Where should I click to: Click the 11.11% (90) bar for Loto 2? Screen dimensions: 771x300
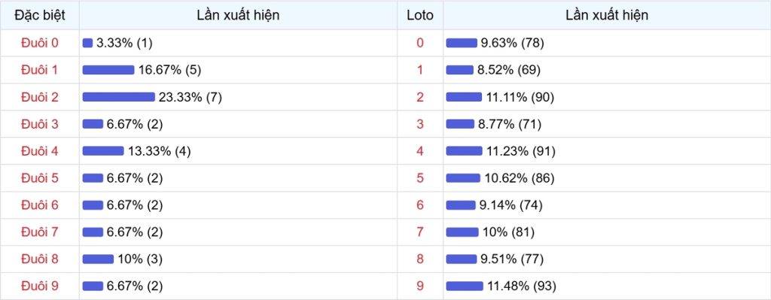464,97
